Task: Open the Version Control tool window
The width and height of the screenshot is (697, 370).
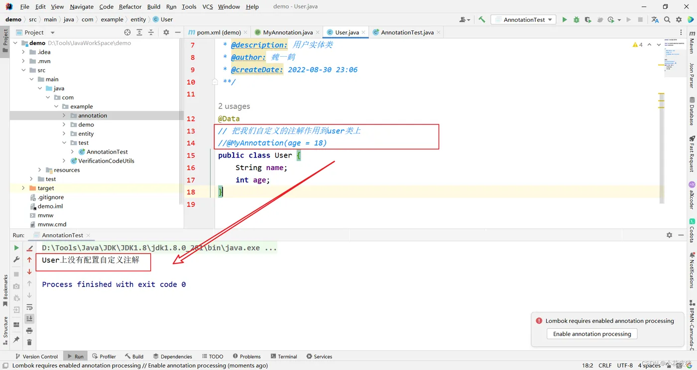Action: point(36,357)
